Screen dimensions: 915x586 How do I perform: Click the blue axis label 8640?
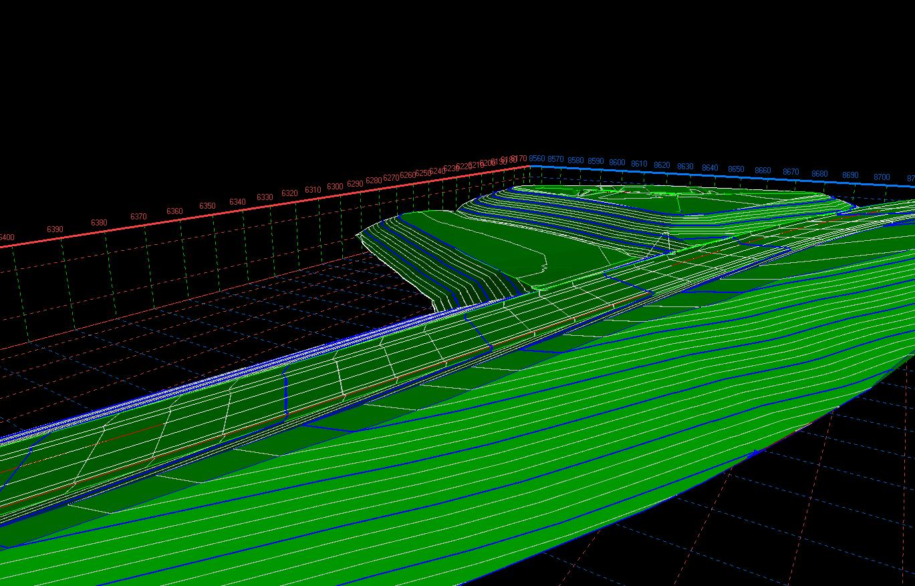pos(710,168)
